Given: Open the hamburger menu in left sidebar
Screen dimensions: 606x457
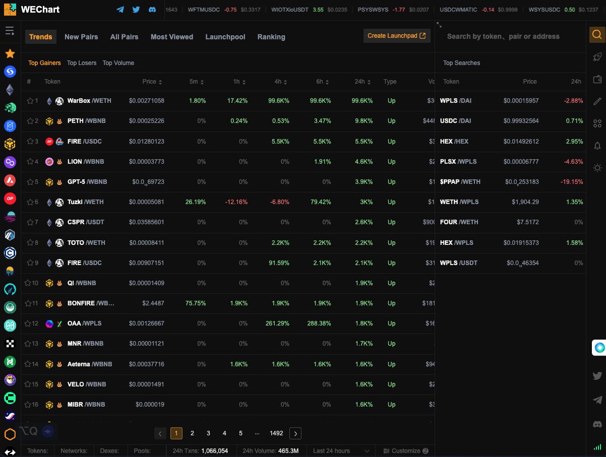Looking at the screenshot, I should [x=10, y=31].
